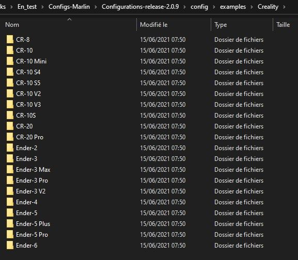Go to the examples breadcrumb folder
The image size is (298, 260).
click(233, 7)
